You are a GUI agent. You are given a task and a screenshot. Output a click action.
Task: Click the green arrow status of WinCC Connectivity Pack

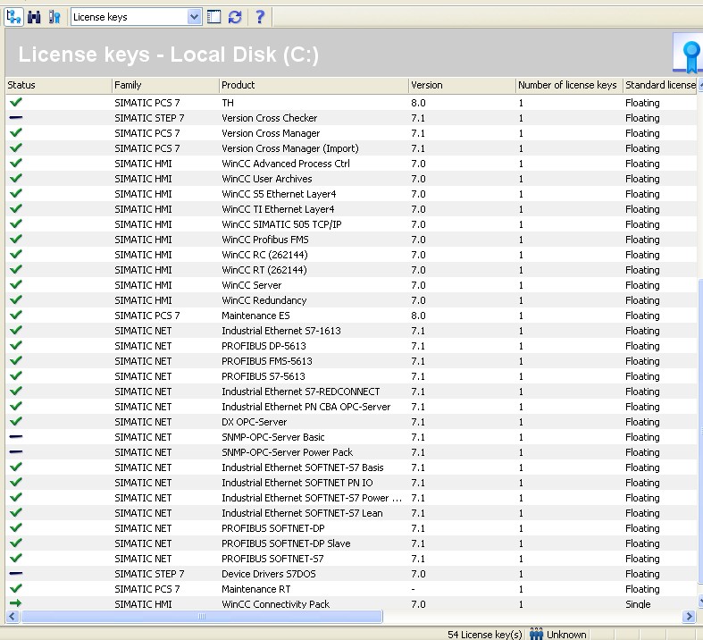(16, 603)
